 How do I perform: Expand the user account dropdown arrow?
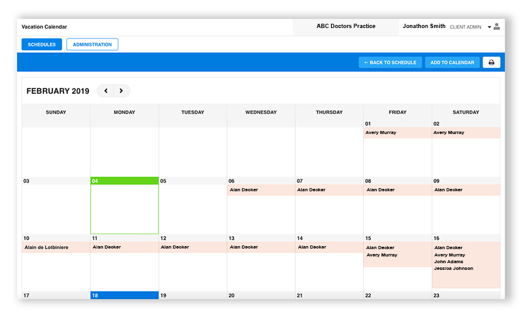point(489,27)
